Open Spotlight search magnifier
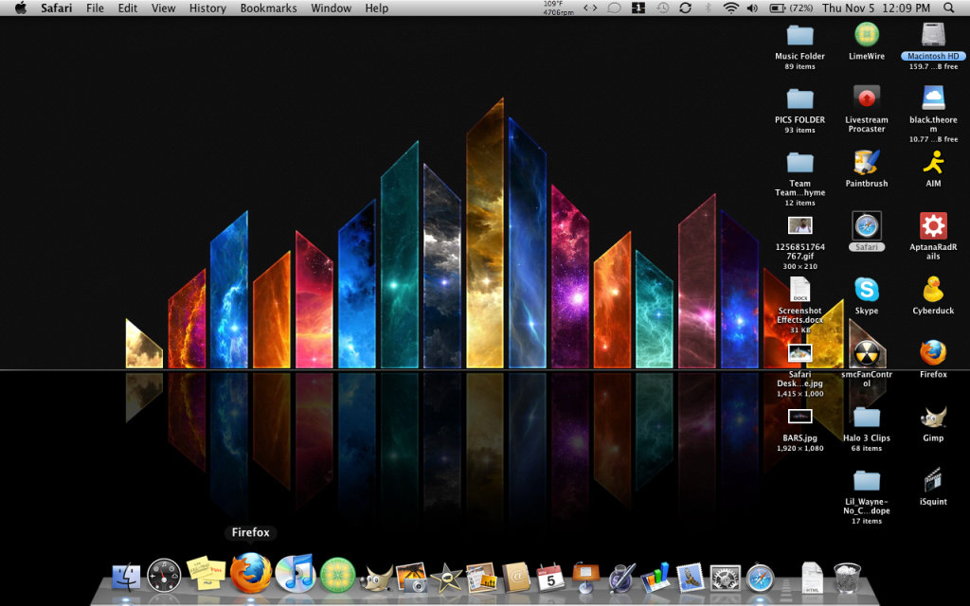 (949, 8)
